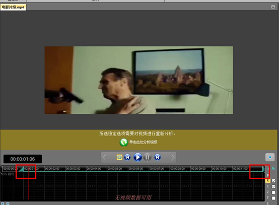This screenshot has width=279, height=205.
Task: Click 00:00:08:00 on the timeline ruler
Action: (x=178, y=169)
